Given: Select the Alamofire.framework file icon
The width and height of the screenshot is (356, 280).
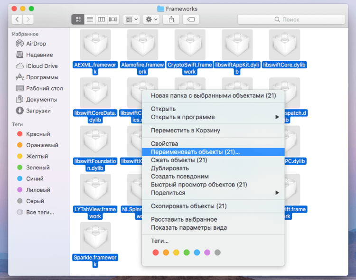Looking at the screenshot, I should (x=142, y=45).
